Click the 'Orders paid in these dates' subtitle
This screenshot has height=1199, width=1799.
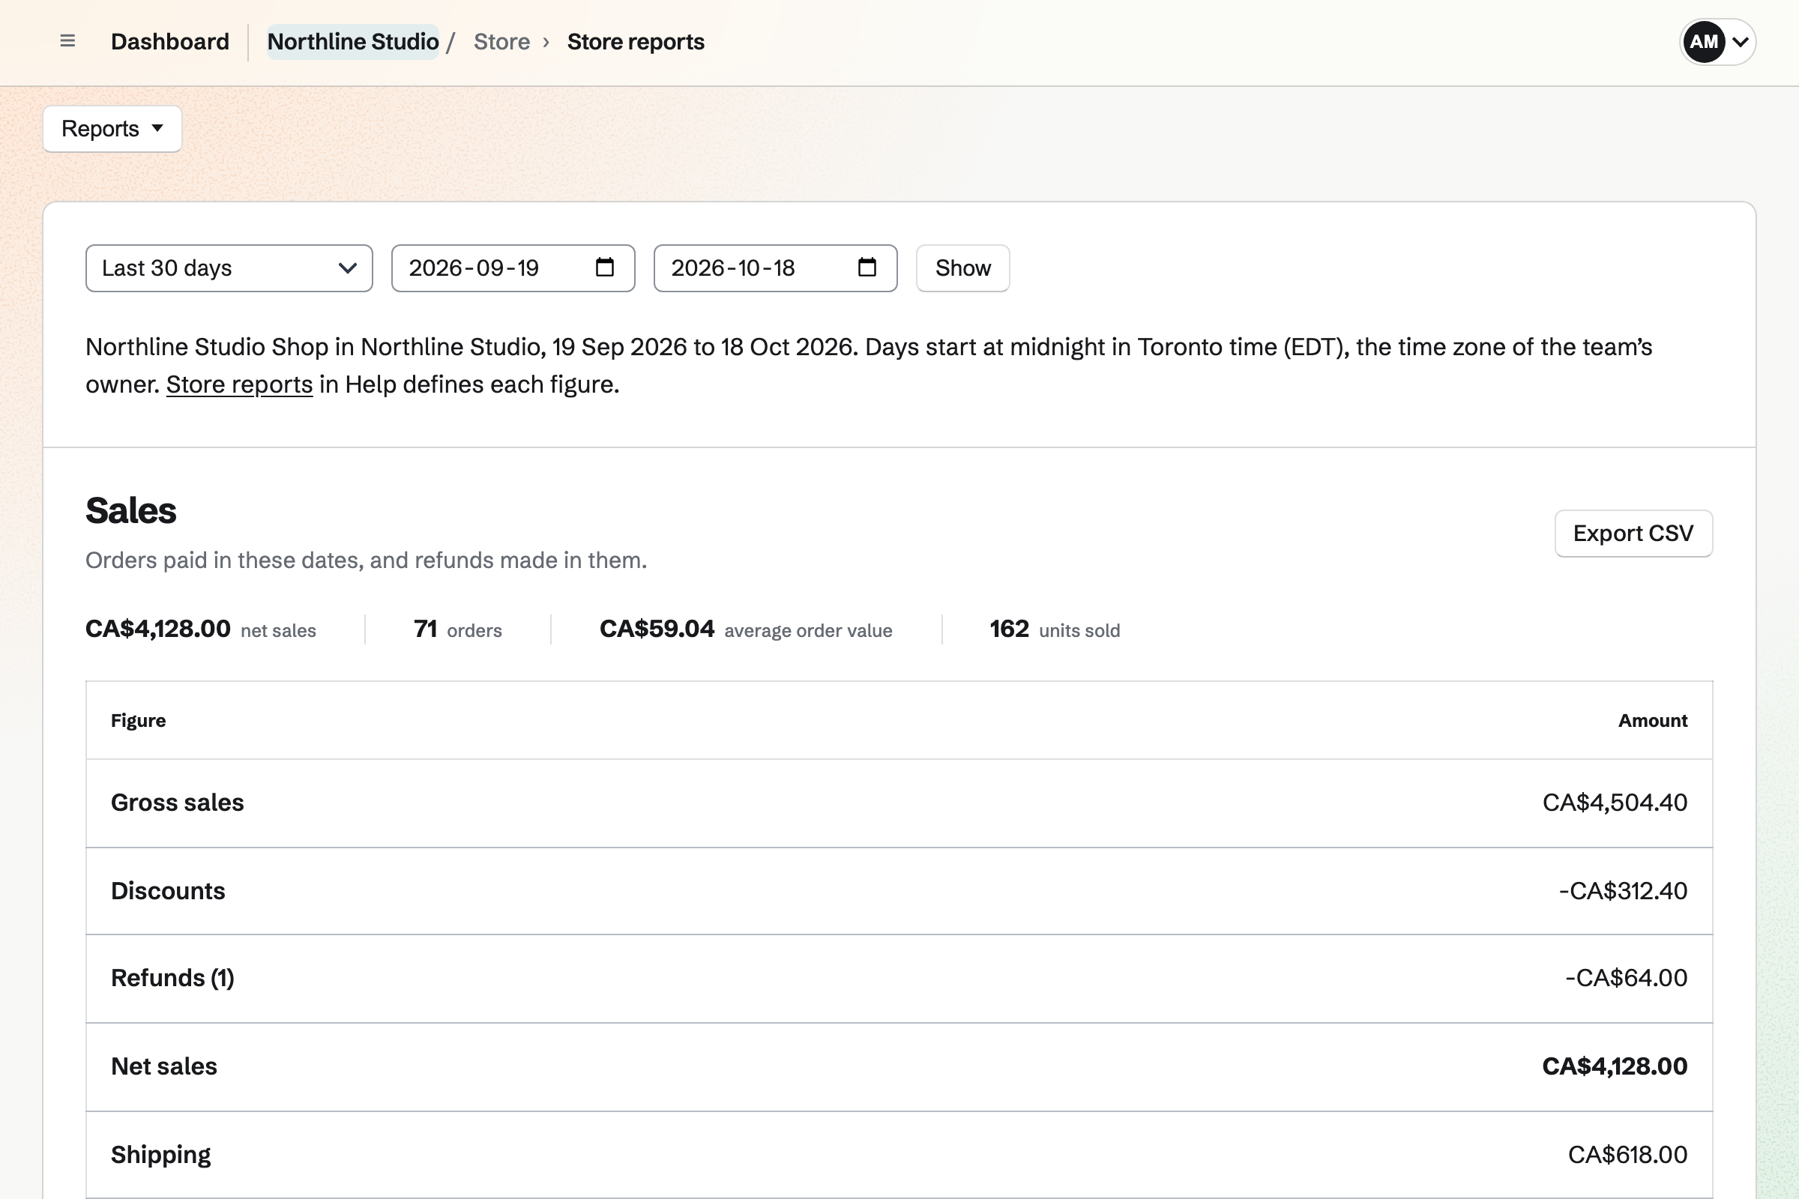pyautogui.click(x=367, y=560)
